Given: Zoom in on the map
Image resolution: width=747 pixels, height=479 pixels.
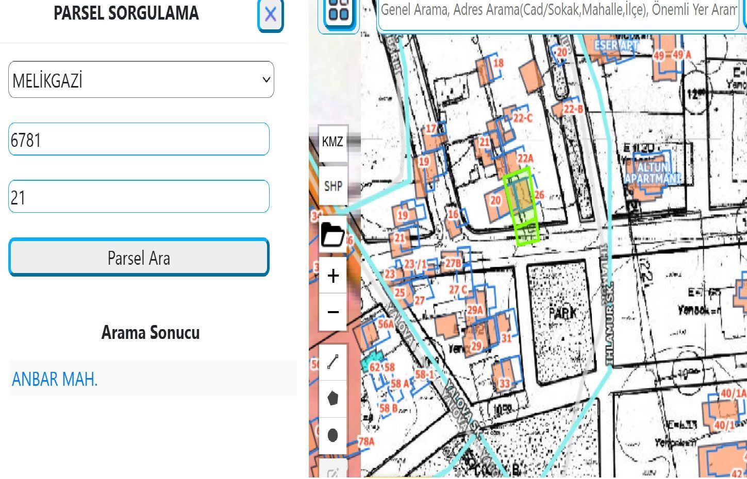Looking at the screenshot, I should tap(333, 276).
